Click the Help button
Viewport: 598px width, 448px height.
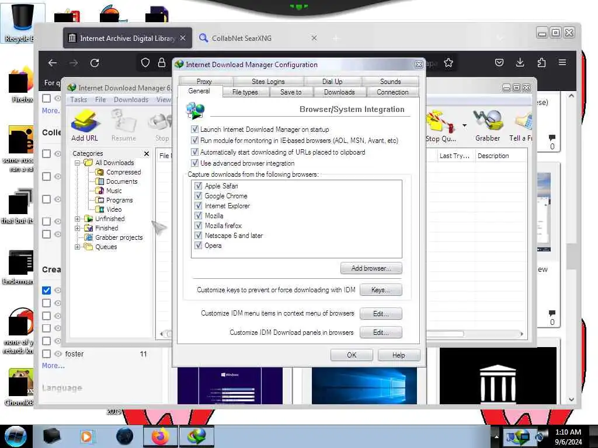click(399, 355)
